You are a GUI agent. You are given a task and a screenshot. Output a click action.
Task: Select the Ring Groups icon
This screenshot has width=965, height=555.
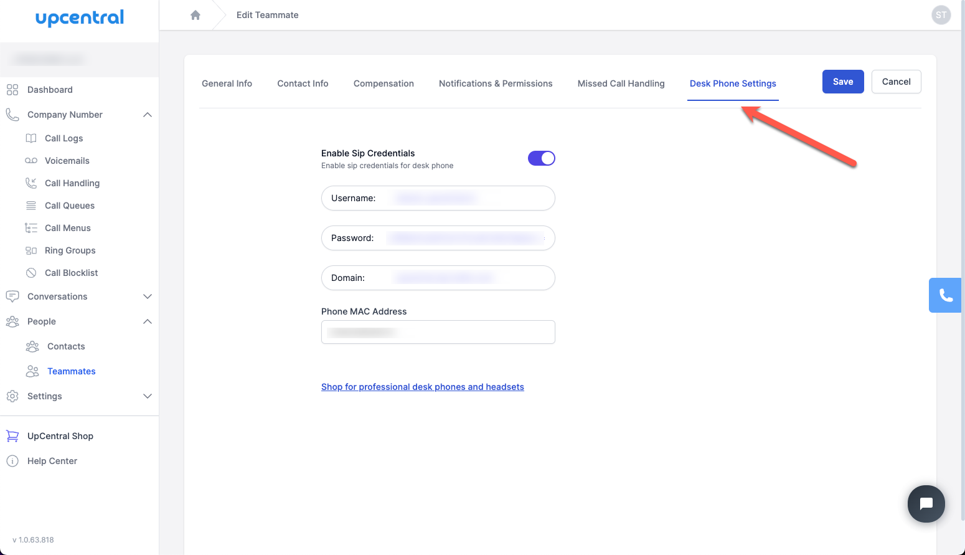[31, 250]
